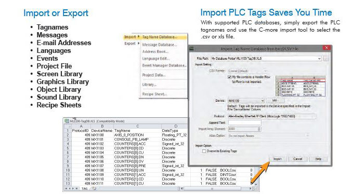Click the spreadsheet select-all corner cell
This screenshot has width=364, height=194.
[68, 126]
